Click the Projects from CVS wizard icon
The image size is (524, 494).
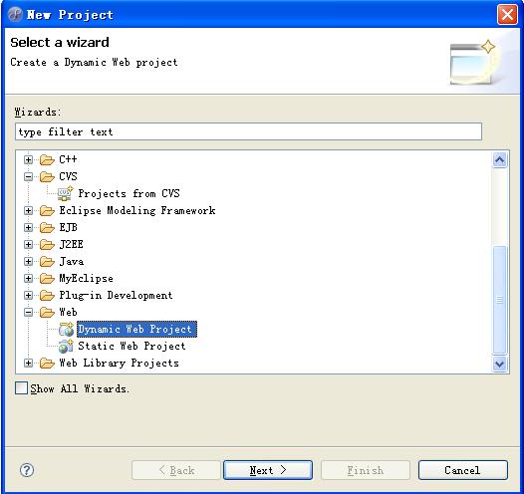point(65,194)
